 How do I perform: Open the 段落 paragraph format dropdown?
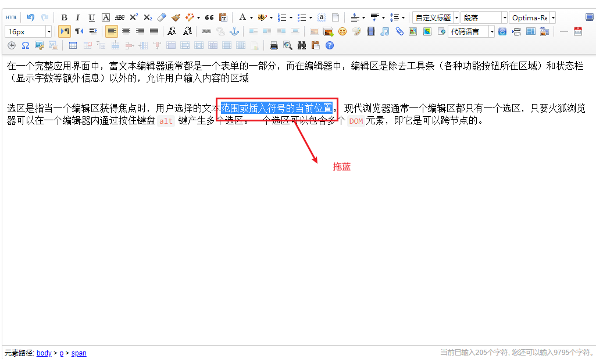click(484, 17)
